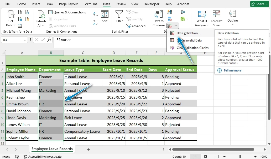The height and width of the screenshot is (159, 271).
Task: Open the What-If Analysis dropdown
Action: click(x=202, y=18)
